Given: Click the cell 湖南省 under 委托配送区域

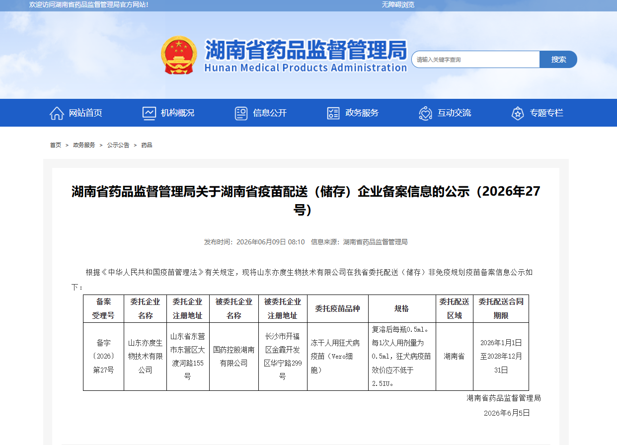Looking at the screenshot, I should 454,357.
